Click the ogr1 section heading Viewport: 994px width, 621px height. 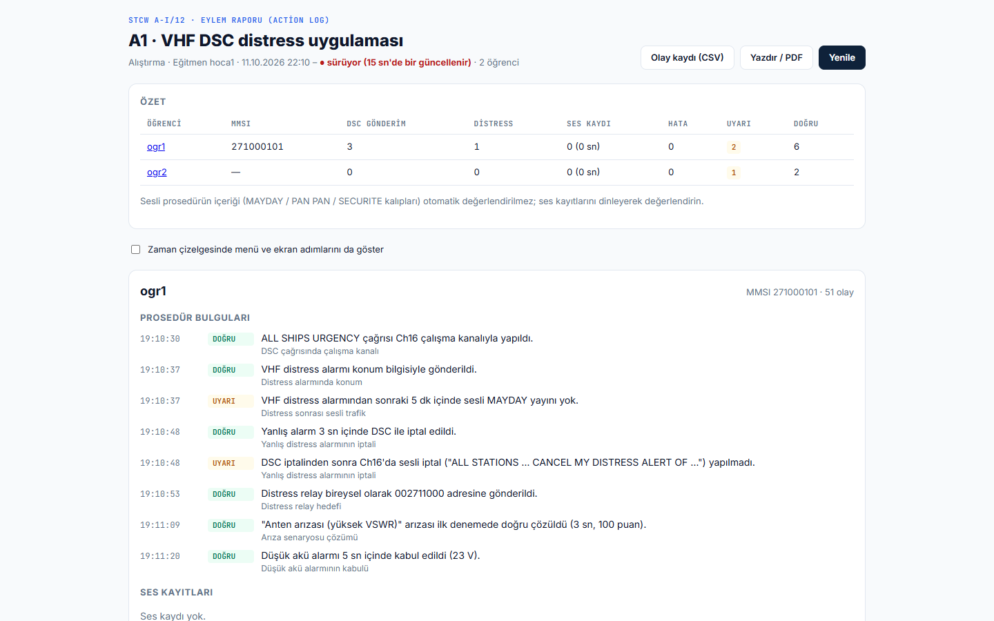tap(153, 291)
